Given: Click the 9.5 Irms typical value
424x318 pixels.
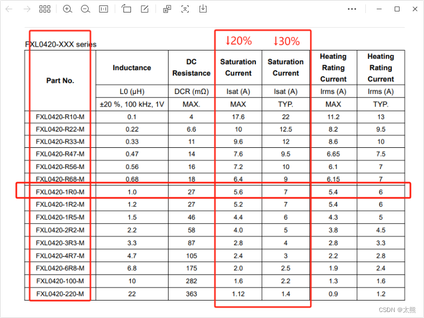Looking at the screenshot, I should 381,129.
